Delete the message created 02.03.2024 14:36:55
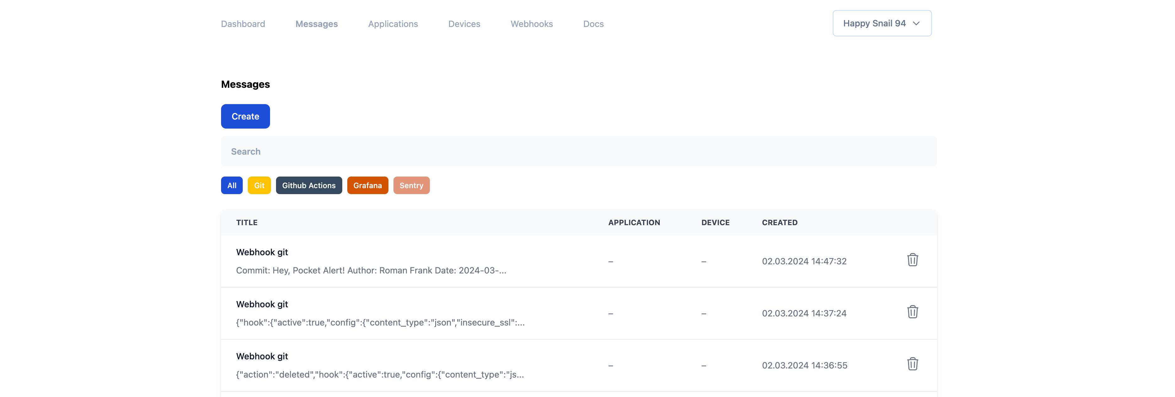The height and width of the screenshot is (397, 1175). (912, 364)
